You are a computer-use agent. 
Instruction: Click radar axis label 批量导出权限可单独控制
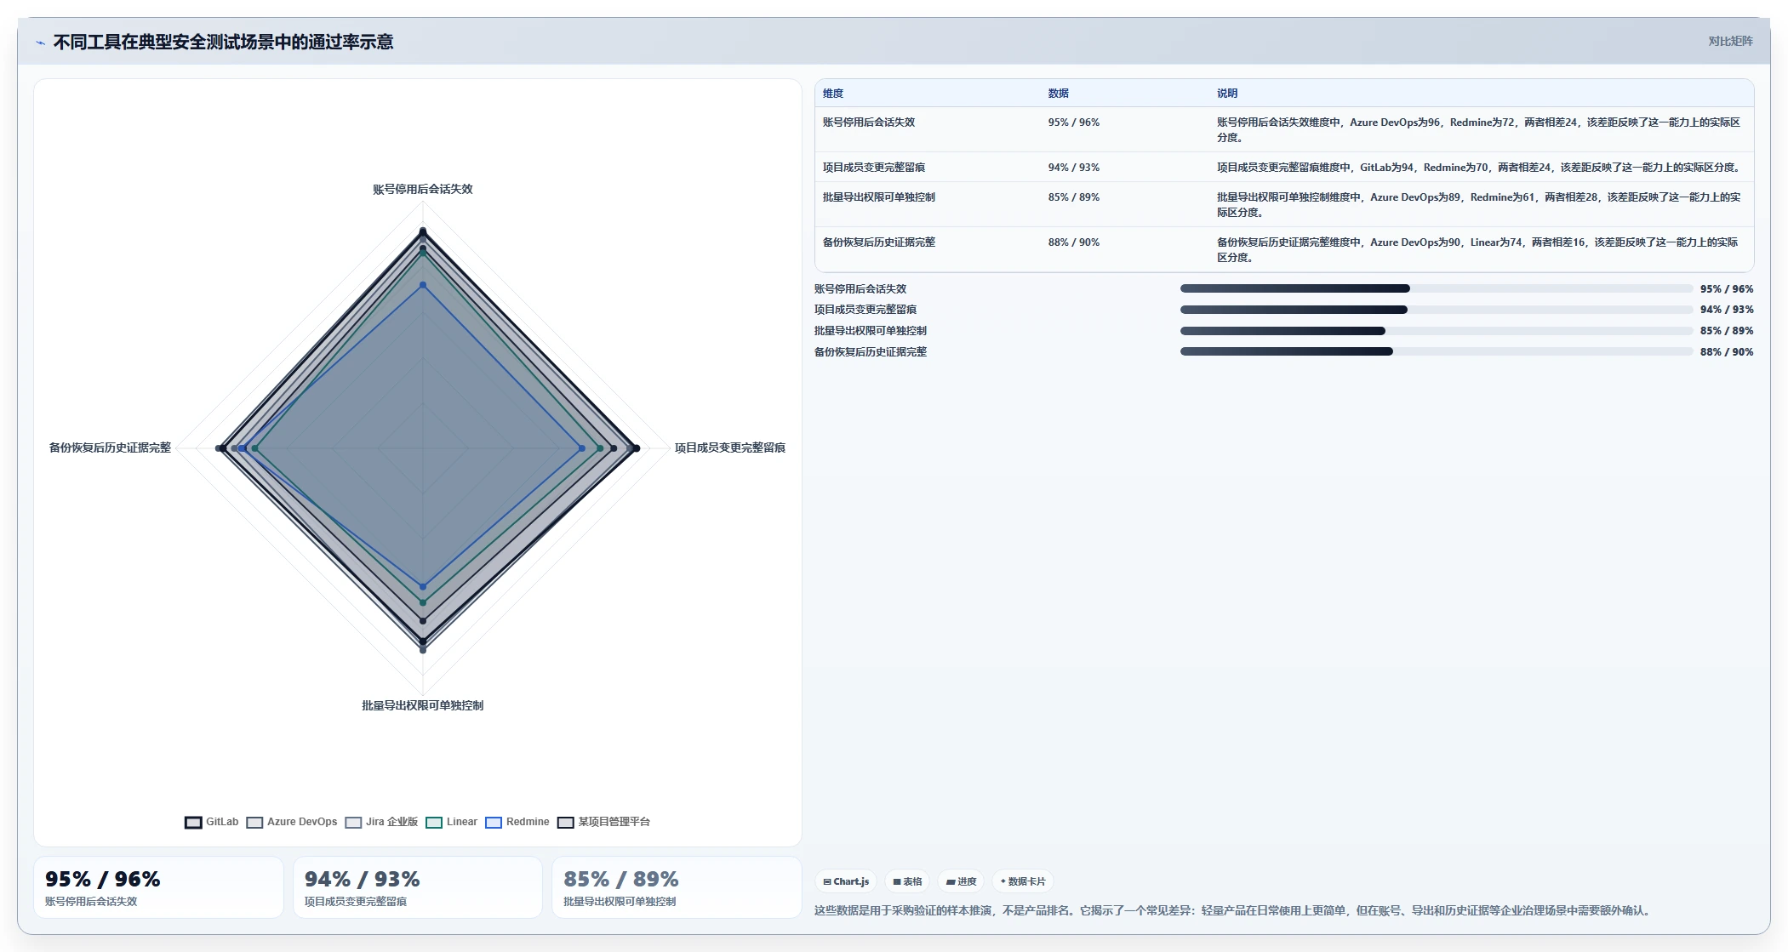[423, 705]
